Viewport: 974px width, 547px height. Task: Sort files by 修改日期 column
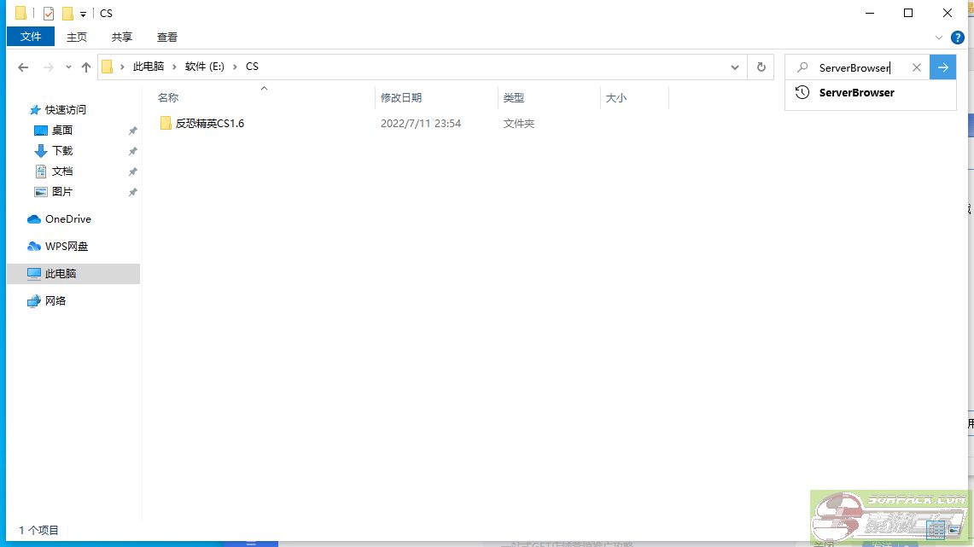coord(401,98)
